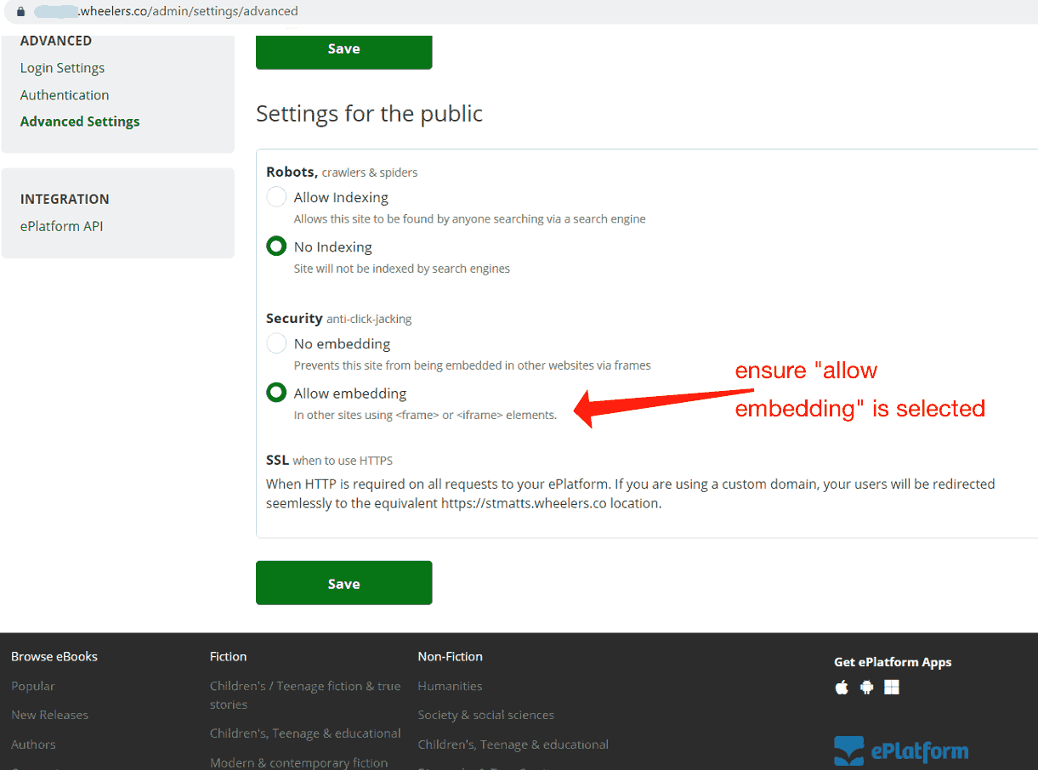The height and width of the screenshot is (770, 1038).
Task: Open the Popular eBooks footer link
Action: click(33, 686)
